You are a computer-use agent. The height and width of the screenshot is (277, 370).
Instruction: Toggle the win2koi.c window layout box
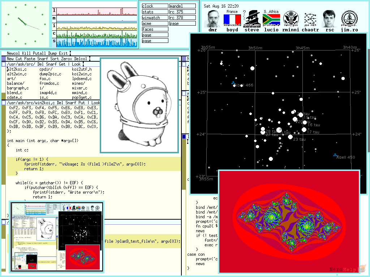(4, 103)
